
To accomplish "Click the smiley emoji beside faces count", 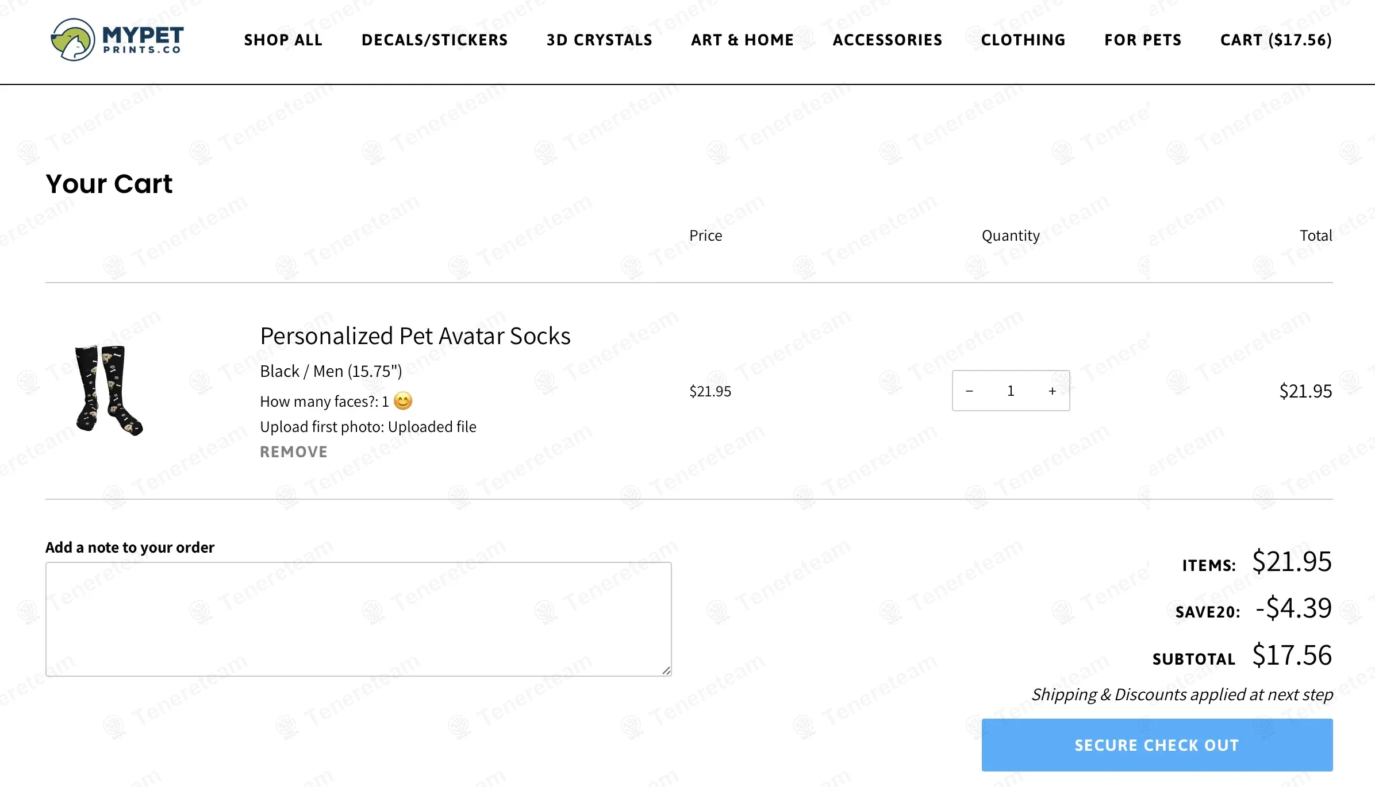I will 403,401.
